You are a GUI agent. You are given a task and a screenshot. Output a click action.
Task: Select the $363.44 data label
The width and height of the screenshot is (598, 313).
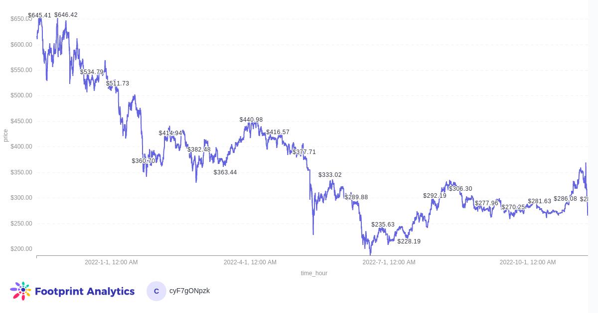click(225, 172)
